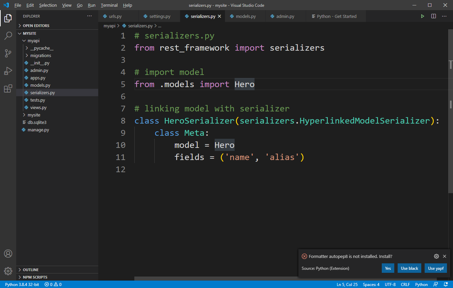Open the Source Control view
This screenshot has height=288, width=453.
coord(8,53)
